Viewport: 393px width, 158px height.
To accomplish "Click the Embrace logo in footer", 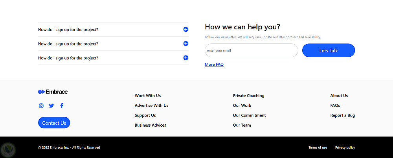I will pos(53,92).
